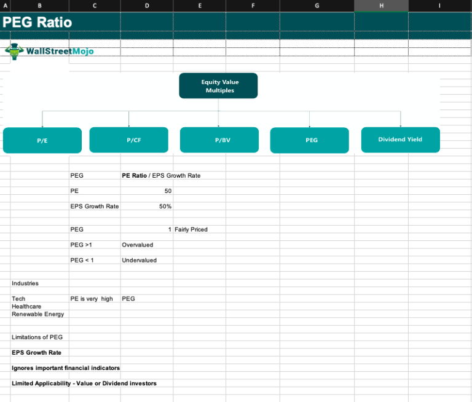
Task: Click the 'EPS Growth Rate' label in column C
Action: tap(95, 207)
